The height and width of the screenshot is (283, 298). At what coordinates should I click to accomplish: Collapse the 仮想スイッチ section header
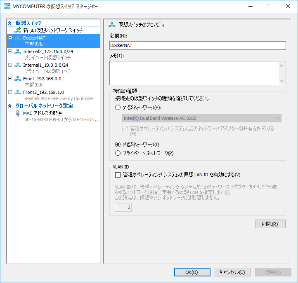(x=10, y=23)
